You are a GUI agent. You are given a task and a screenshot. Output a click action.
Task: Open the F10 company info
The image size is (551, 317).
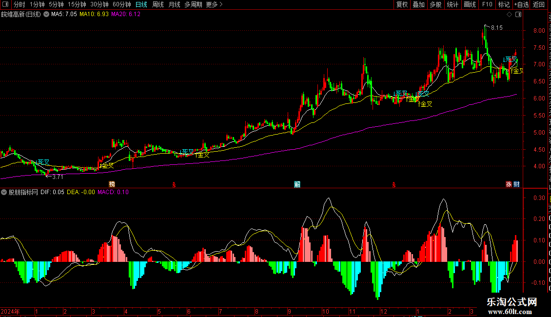pyautogui.click(x=487, y=4)
